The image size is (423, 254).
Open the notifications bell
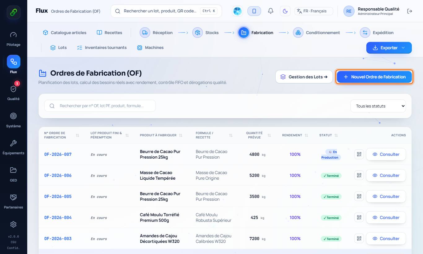click(271, 11)
